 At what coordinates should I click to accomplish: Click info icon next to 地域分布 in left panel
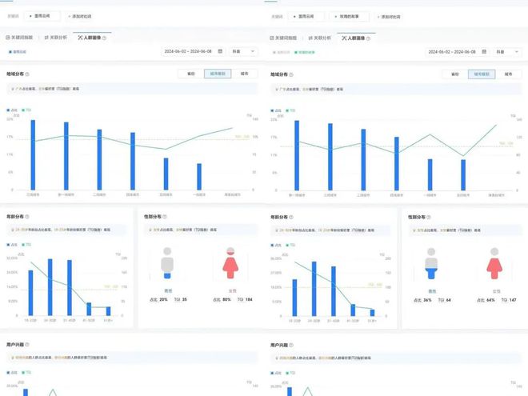(x=27, y=74)
